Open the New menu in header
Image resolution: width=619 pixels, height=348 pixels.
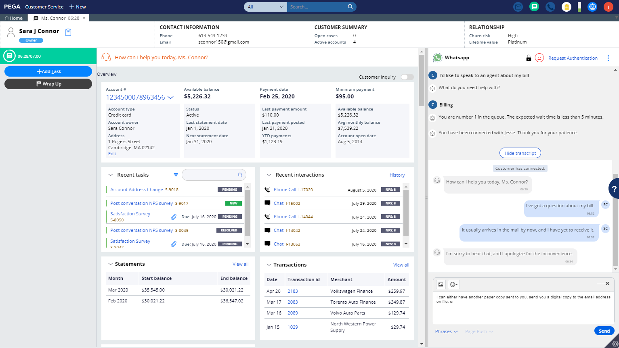pyautogui.click(x=78, y=7)
